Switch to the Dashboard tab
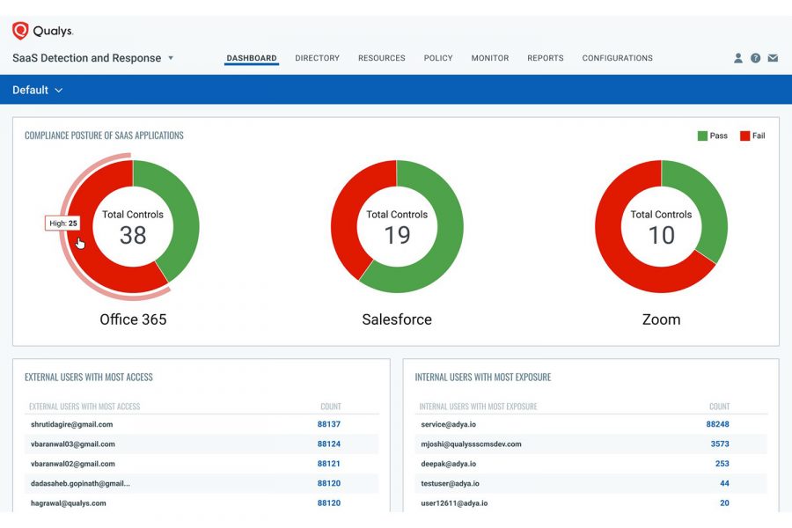The height and width of the screenshot is (528, 792). (x=252, y=58)
